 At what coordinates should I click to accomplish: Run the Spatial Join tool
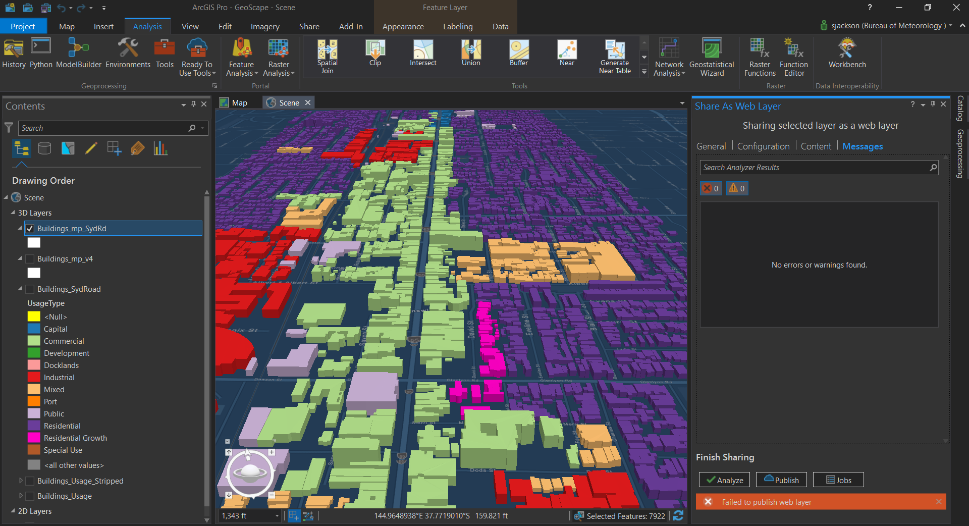pos(327,57)
